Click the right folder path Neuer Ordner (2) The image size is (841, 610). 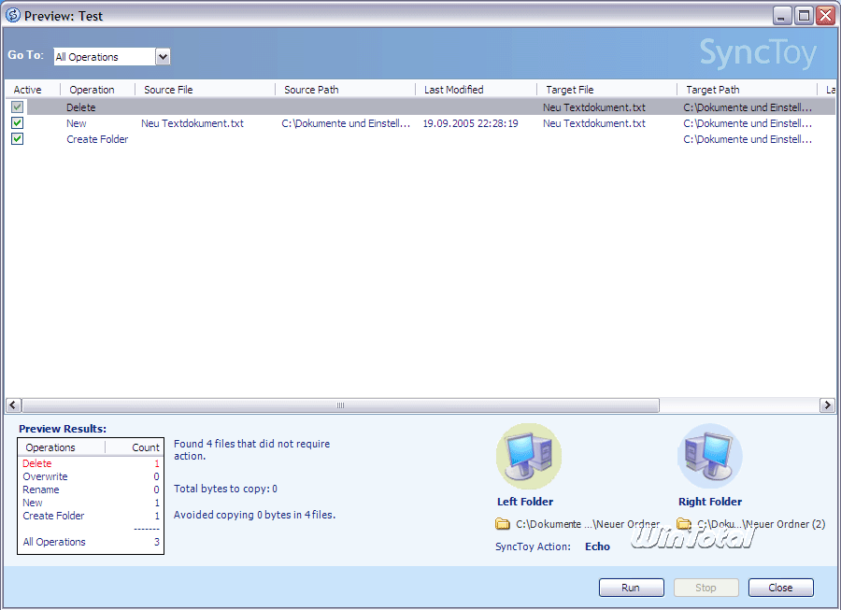click(x=761, y=524)
